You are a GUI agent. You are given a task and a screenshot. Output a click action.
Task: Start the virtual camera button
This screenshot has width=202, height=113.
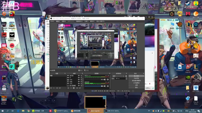tap(136, 81)
